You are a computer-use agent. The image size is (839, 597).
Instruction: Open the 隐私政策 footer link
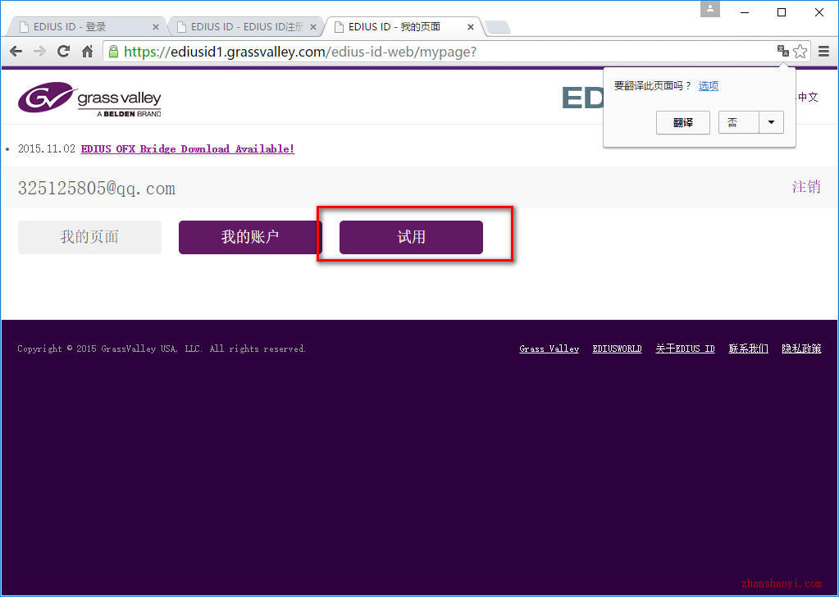tap(801, 349)
